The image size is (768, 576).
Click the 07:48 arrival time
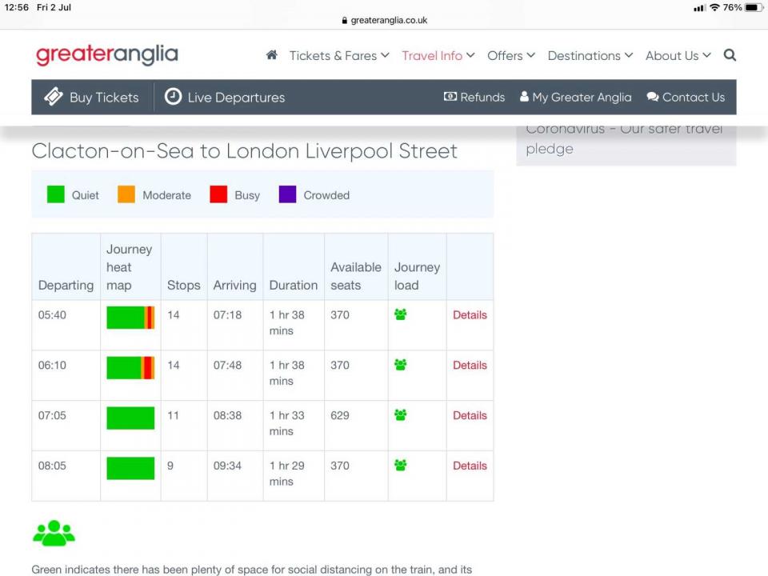(227, 366)
